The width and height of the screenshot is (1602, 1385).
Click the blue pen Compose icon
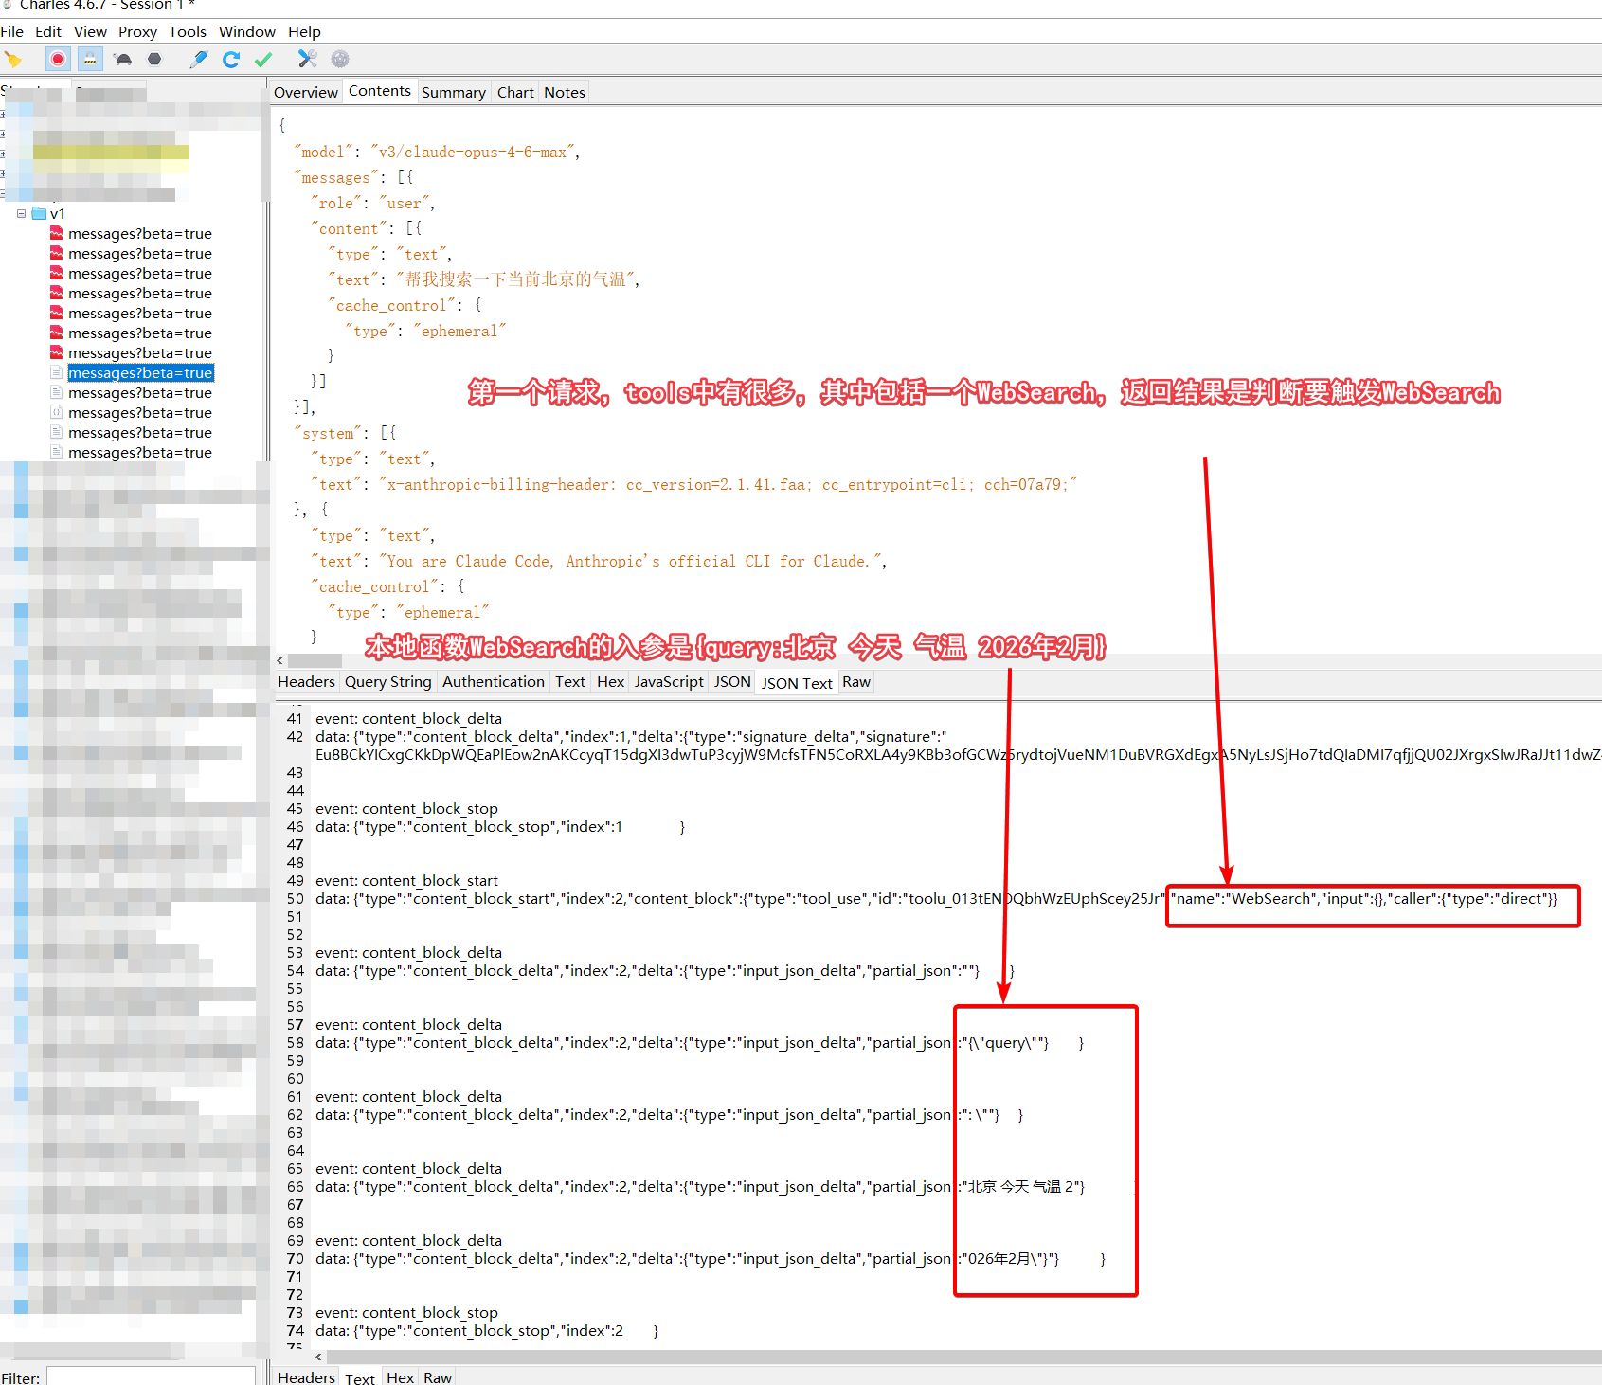(x=199, y=60)
